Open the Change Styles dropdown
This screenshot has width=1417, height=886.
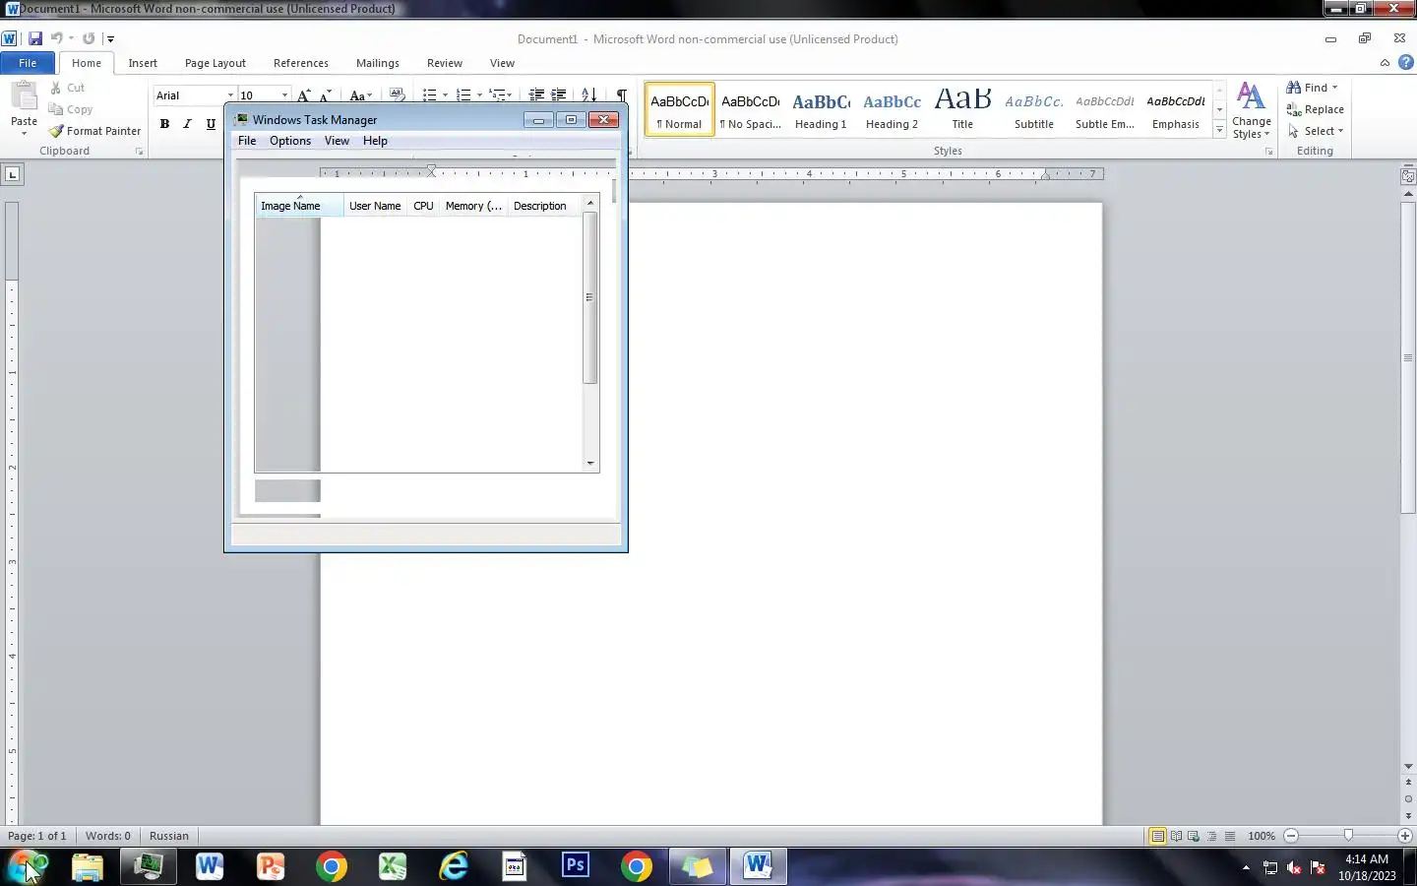(1251, 110)
